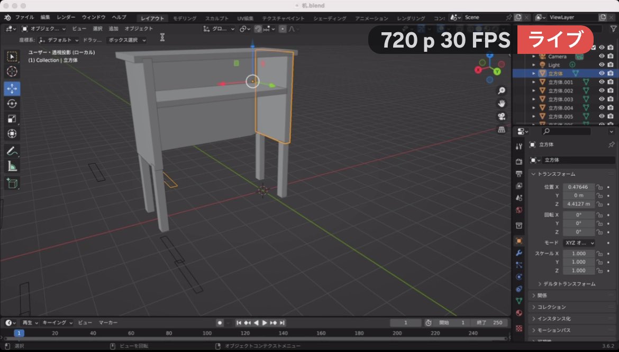Click the blue frame 1 playhead marker
The image size is (619, 352).
(19, 333)
